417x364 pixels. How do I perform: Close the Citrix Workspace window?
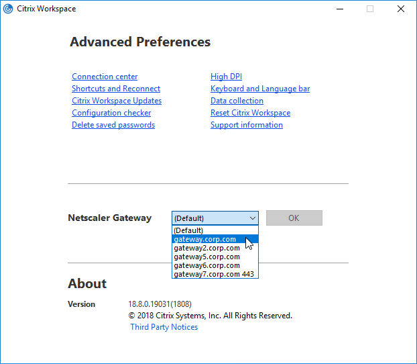click(x=401, y=9)
